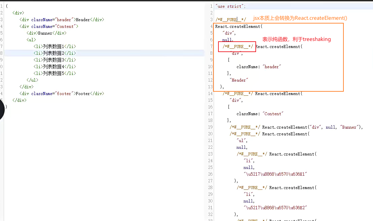Click the "li" string on output line 29
Image resolution: width=373 pixels, height=221 pixels.
[249, 194]
